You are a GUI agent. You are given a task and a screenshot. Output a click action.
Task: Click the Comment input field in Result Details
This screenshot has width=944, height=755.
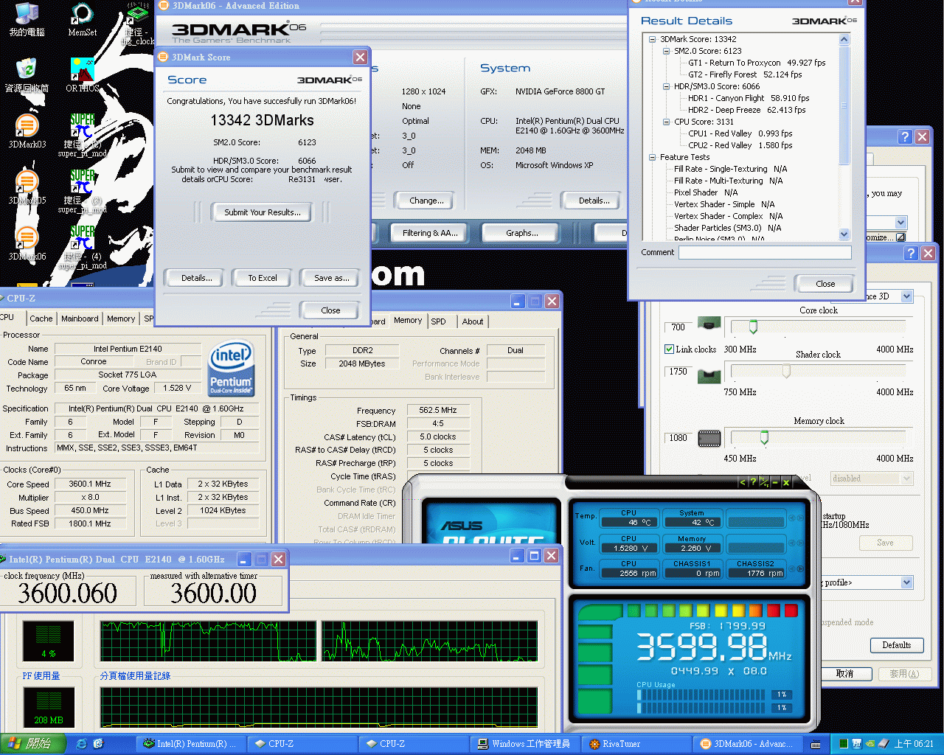click(765, 252)
